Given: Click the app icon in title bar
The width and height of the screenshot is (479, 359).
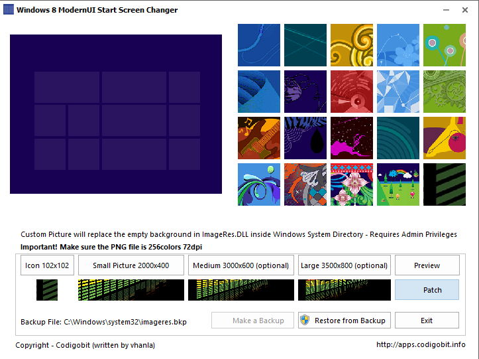Looking at the screenshot, I should (9, 9).
